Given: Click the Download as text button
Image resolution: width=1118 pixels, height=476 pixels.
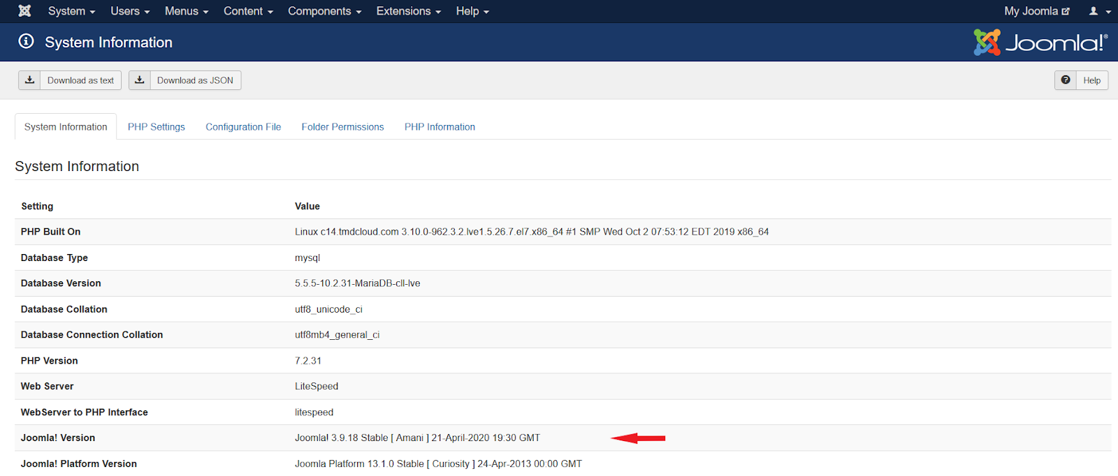Looking at the screenshot, I should [80, 80].
